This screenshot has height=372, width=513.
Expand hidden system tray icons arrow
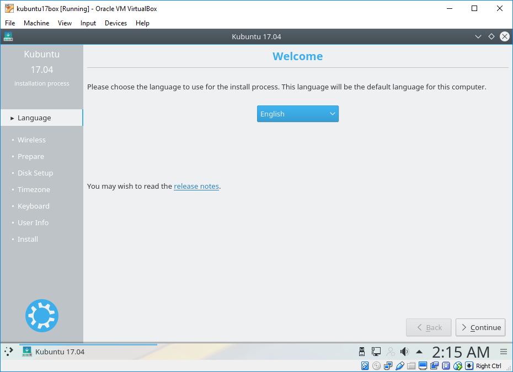[419, 352]
